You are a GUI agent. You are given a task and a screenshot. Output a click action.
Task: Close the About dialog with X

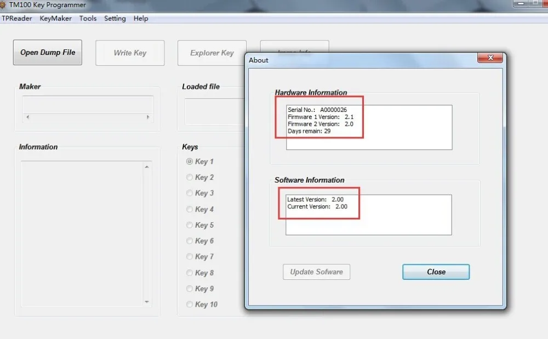[x=490, y=58]
